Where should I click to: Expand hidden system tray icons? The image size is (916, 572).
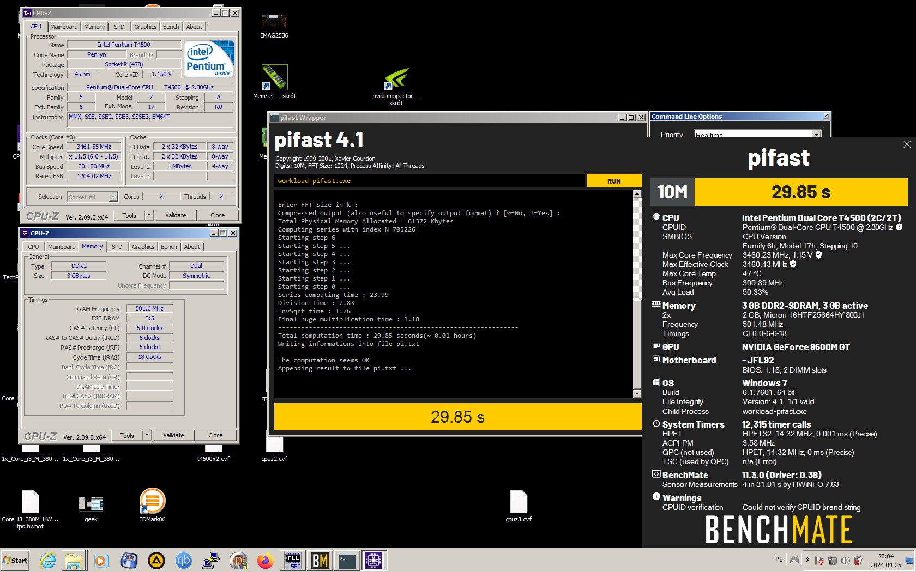807,560
